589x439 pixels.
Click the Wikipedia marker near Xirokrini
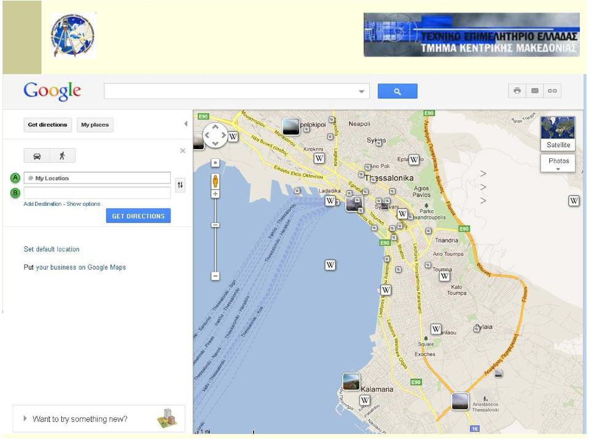(x=319, y=158)
